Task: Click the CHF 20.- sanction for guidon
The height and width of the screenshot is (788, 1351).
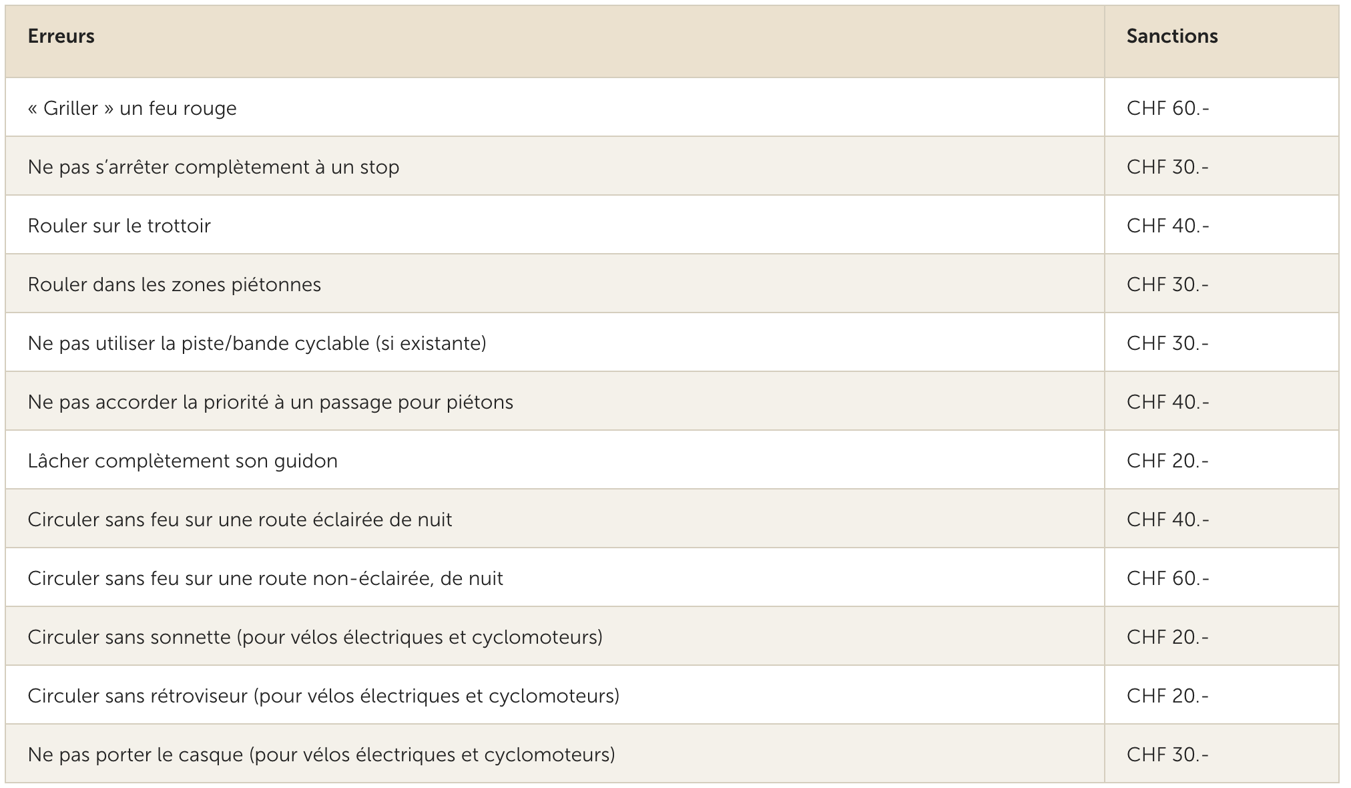Action: point(1167,461)
